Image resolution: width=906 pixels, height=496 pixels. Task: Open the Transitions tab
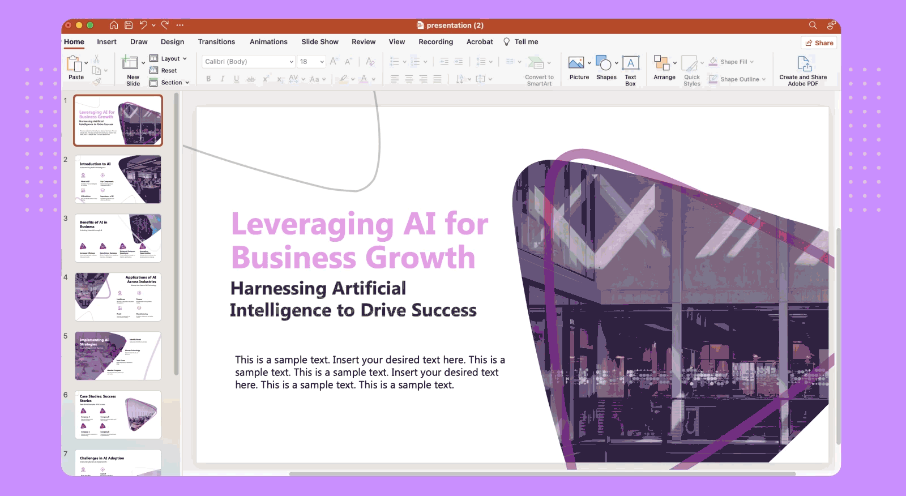pos(216,42)
